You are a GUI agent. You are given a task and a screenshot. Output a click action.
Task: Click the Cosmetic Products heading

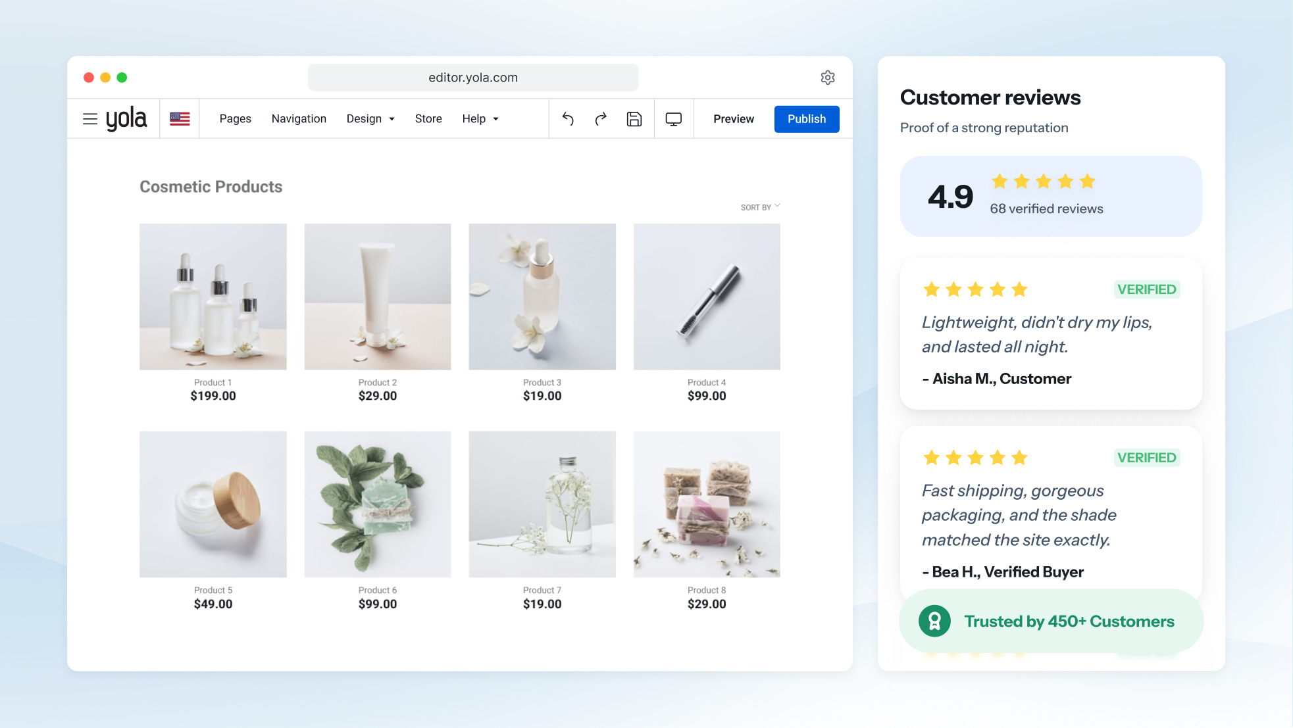click(211, 187)
